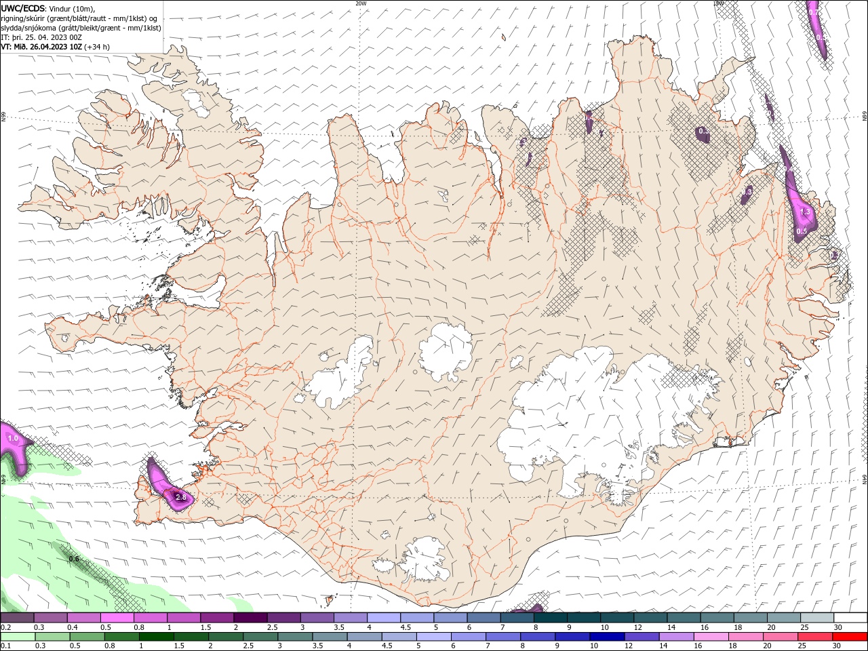Pick the dark teal swatch at 8, top row

[x=550, y=618]
